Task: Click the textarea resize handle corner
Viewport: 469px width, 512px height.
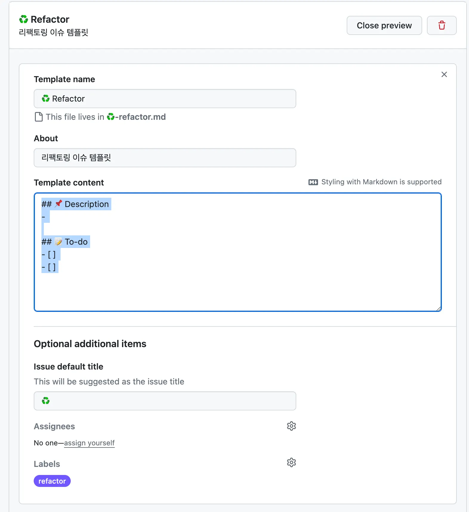Action: [x=439, y=309]
